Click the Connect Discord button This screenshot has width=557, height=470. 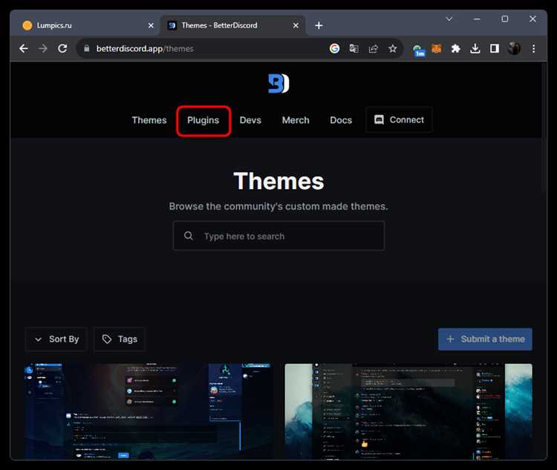click(399, 119)
